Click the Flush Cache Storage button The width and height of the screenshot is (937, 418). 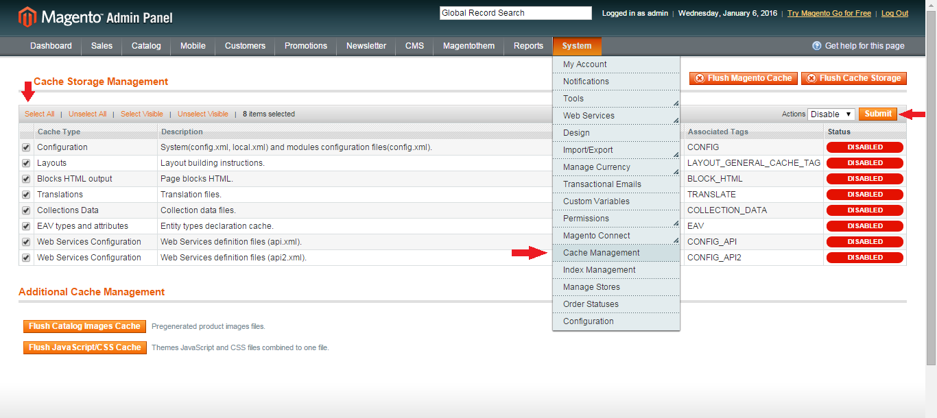pos(854,78)
